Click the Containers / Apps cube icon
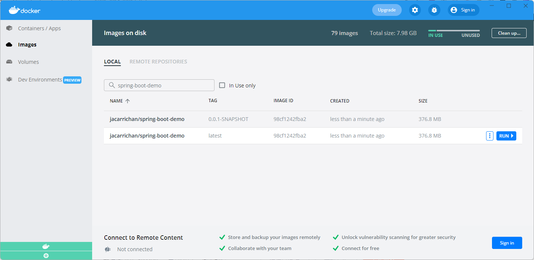Screen dimensions: 534x260 pos(9,28)
